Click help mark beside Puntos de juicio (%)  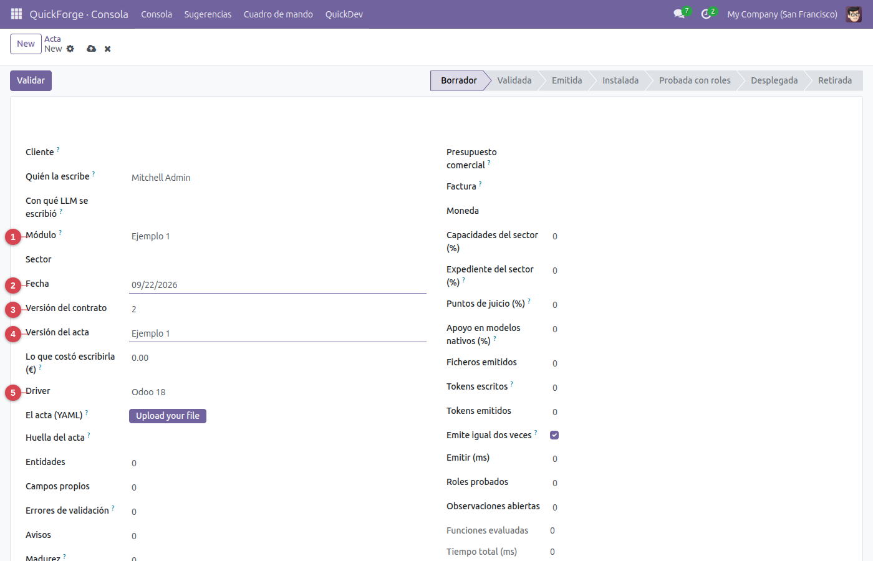[x=529, y=301]
